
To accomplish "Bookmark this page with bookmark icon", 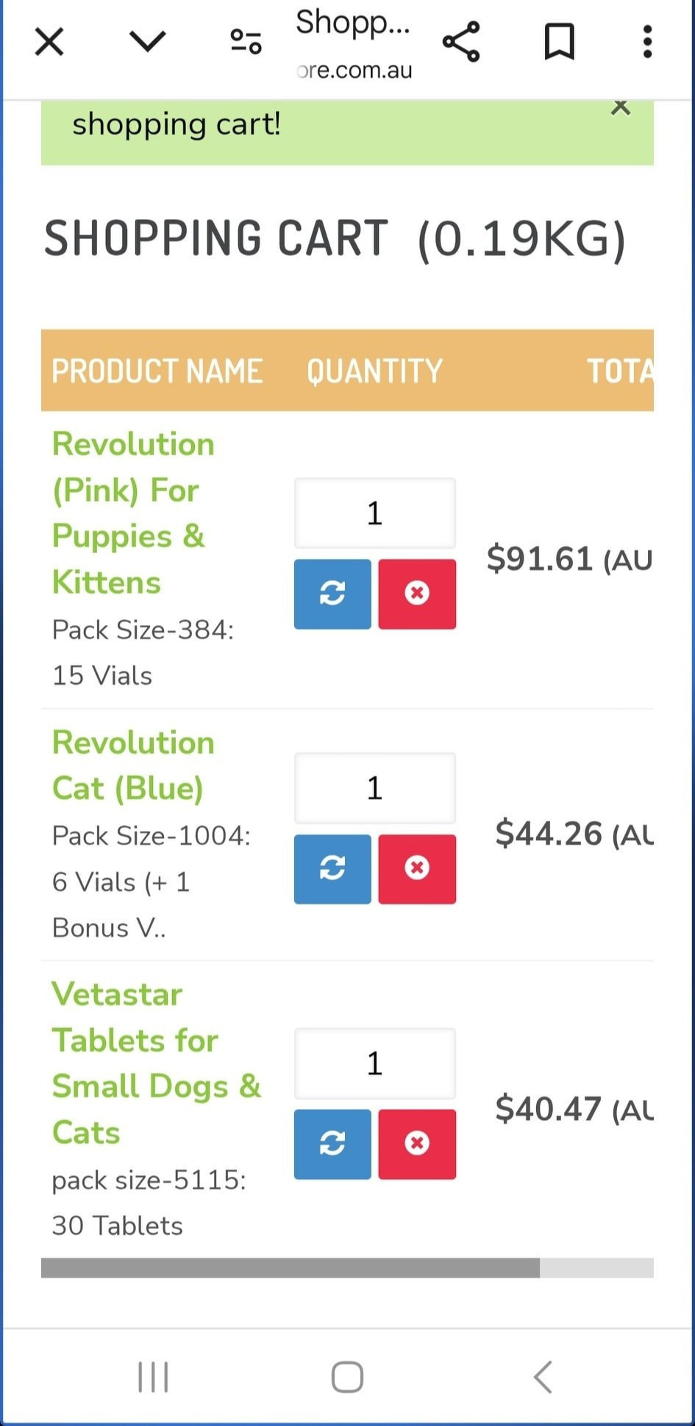I will point(559,42).
